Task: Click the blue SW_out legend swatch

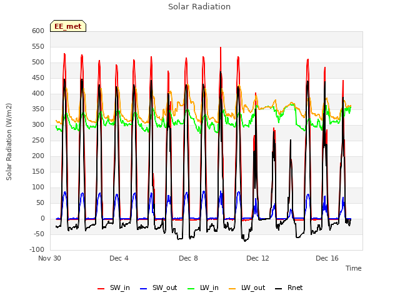Action: [144, 289]
